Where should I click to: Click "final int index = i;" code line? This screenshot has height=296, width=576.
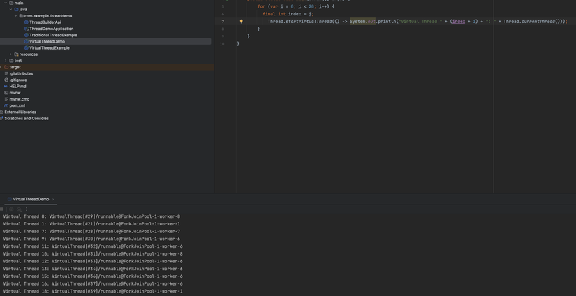tap(288, 14)
